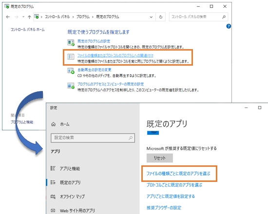Open ファイルの種類またはプロトコルの関連付け link
Screen dimensions: 268x214
[115, 55]
